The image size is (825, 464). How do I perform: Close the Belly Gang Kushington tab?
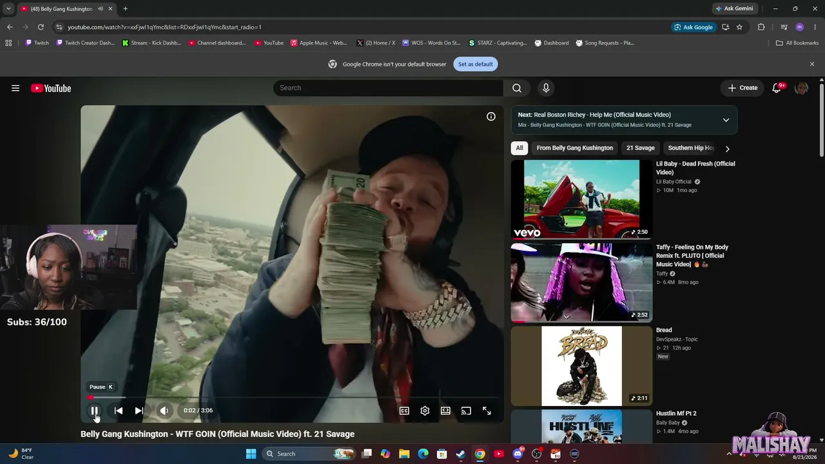point(111,9)
